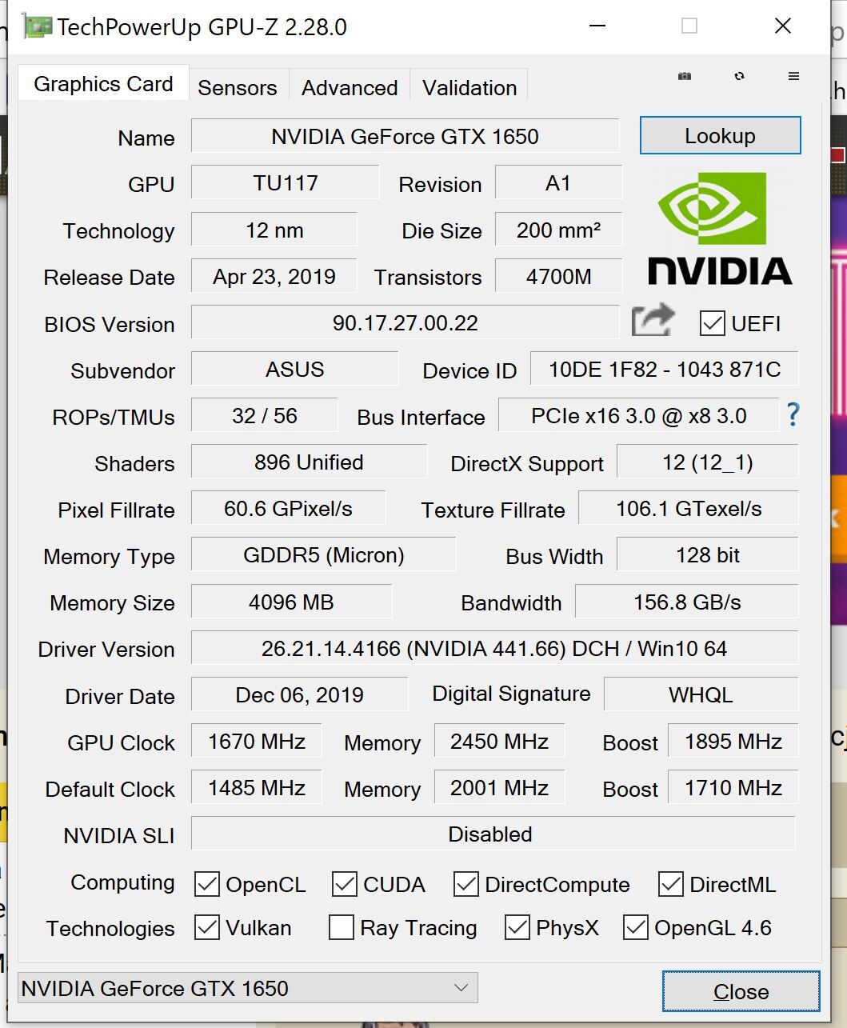Click the Memory Type field GDDR5 (Micron)

pos(323,554)
